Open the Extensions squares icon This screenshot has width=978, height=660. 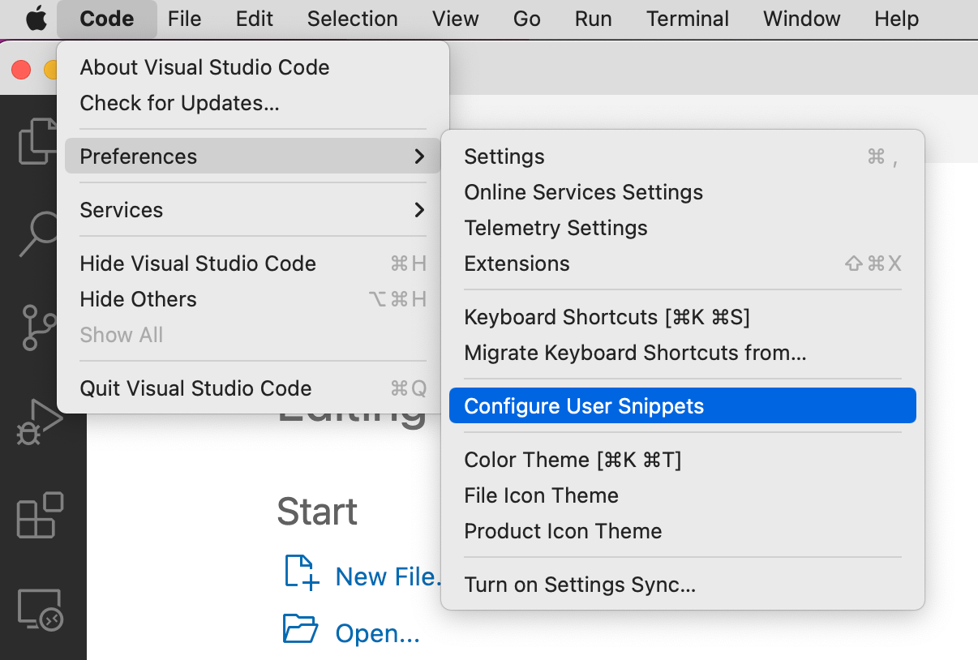click(x=39, y=515)
